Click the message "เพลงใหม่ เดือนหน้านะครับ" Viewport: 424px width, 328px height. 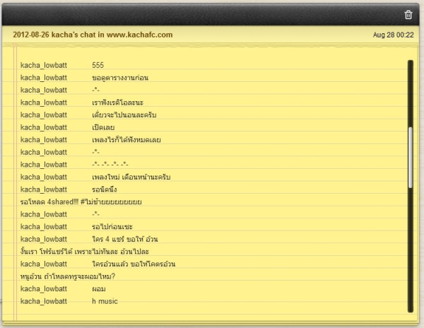pyautogui.click(x=131, y=177)
